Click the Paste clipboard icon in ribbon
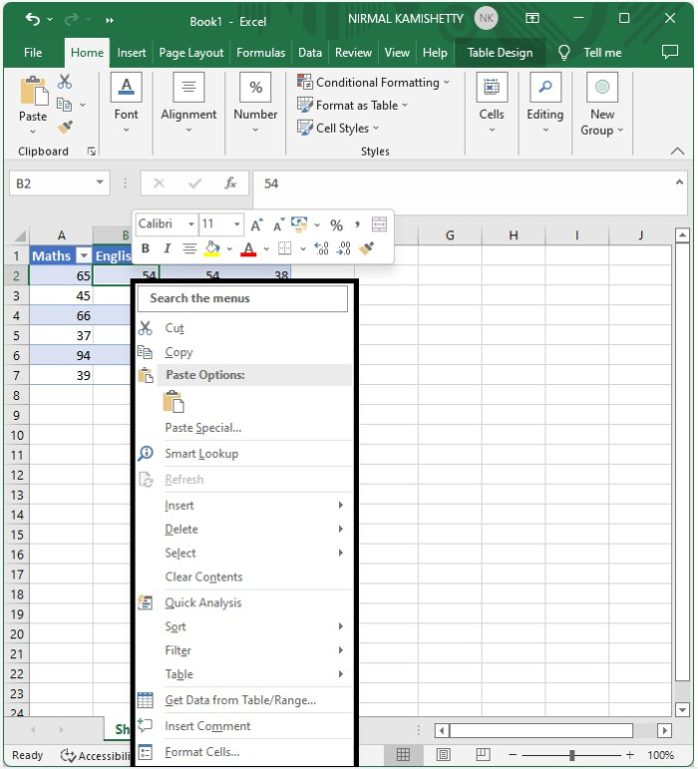The width and height of the screenshot is (698, 769). click(x=33, y=91)
